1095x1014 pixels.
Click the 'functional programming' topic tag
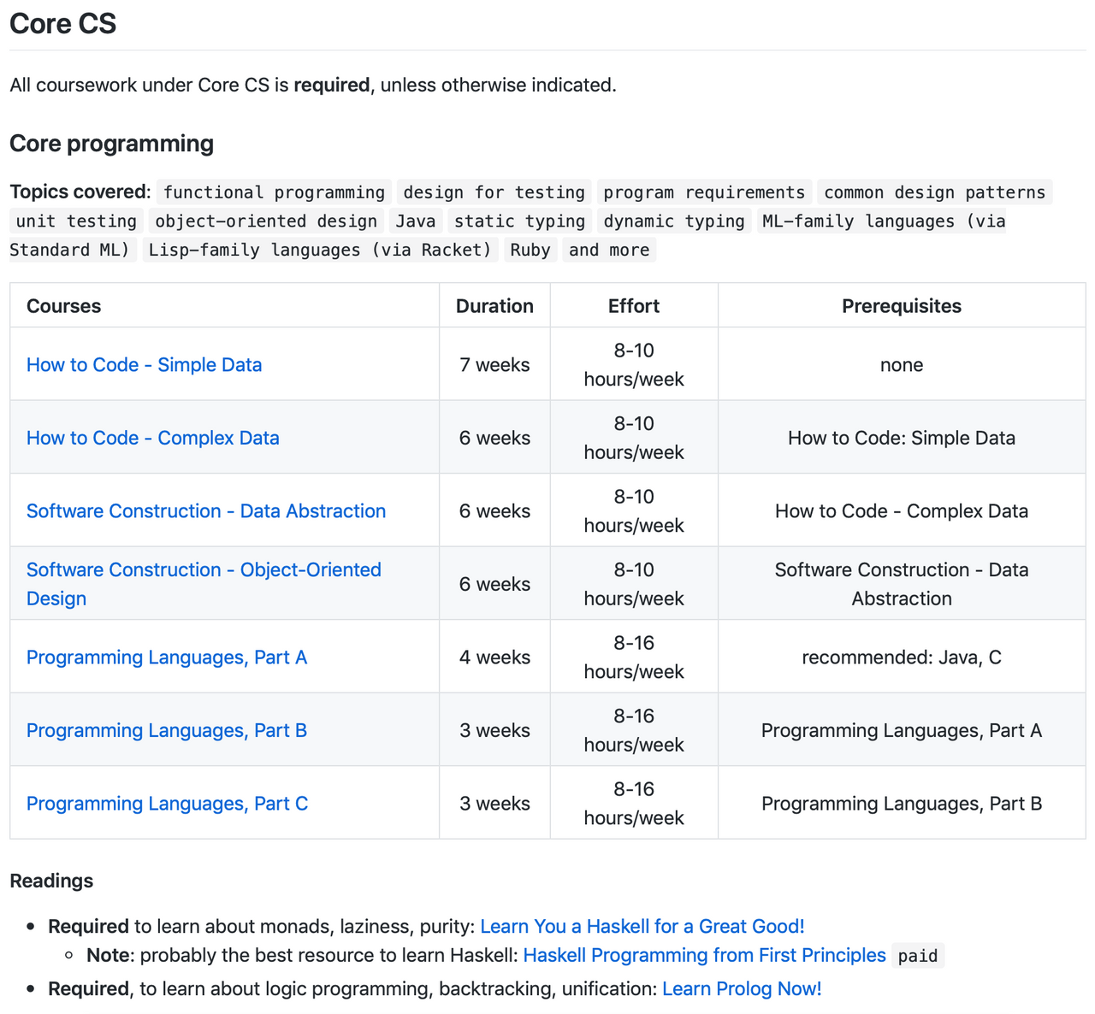(x=274, y=192)
